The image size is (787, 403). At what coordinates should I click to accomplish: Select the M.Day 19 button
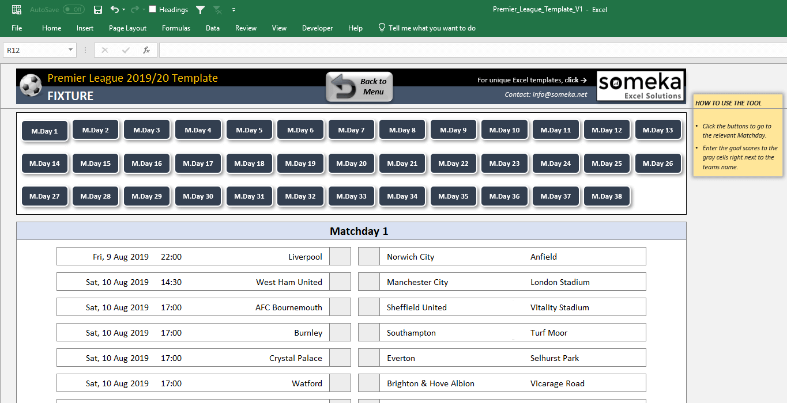[x=300, y=164]
